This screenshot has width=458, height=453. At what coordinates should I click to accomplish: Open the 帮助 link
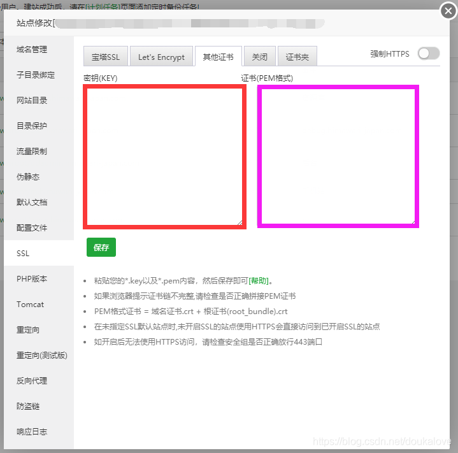(258, 280)
